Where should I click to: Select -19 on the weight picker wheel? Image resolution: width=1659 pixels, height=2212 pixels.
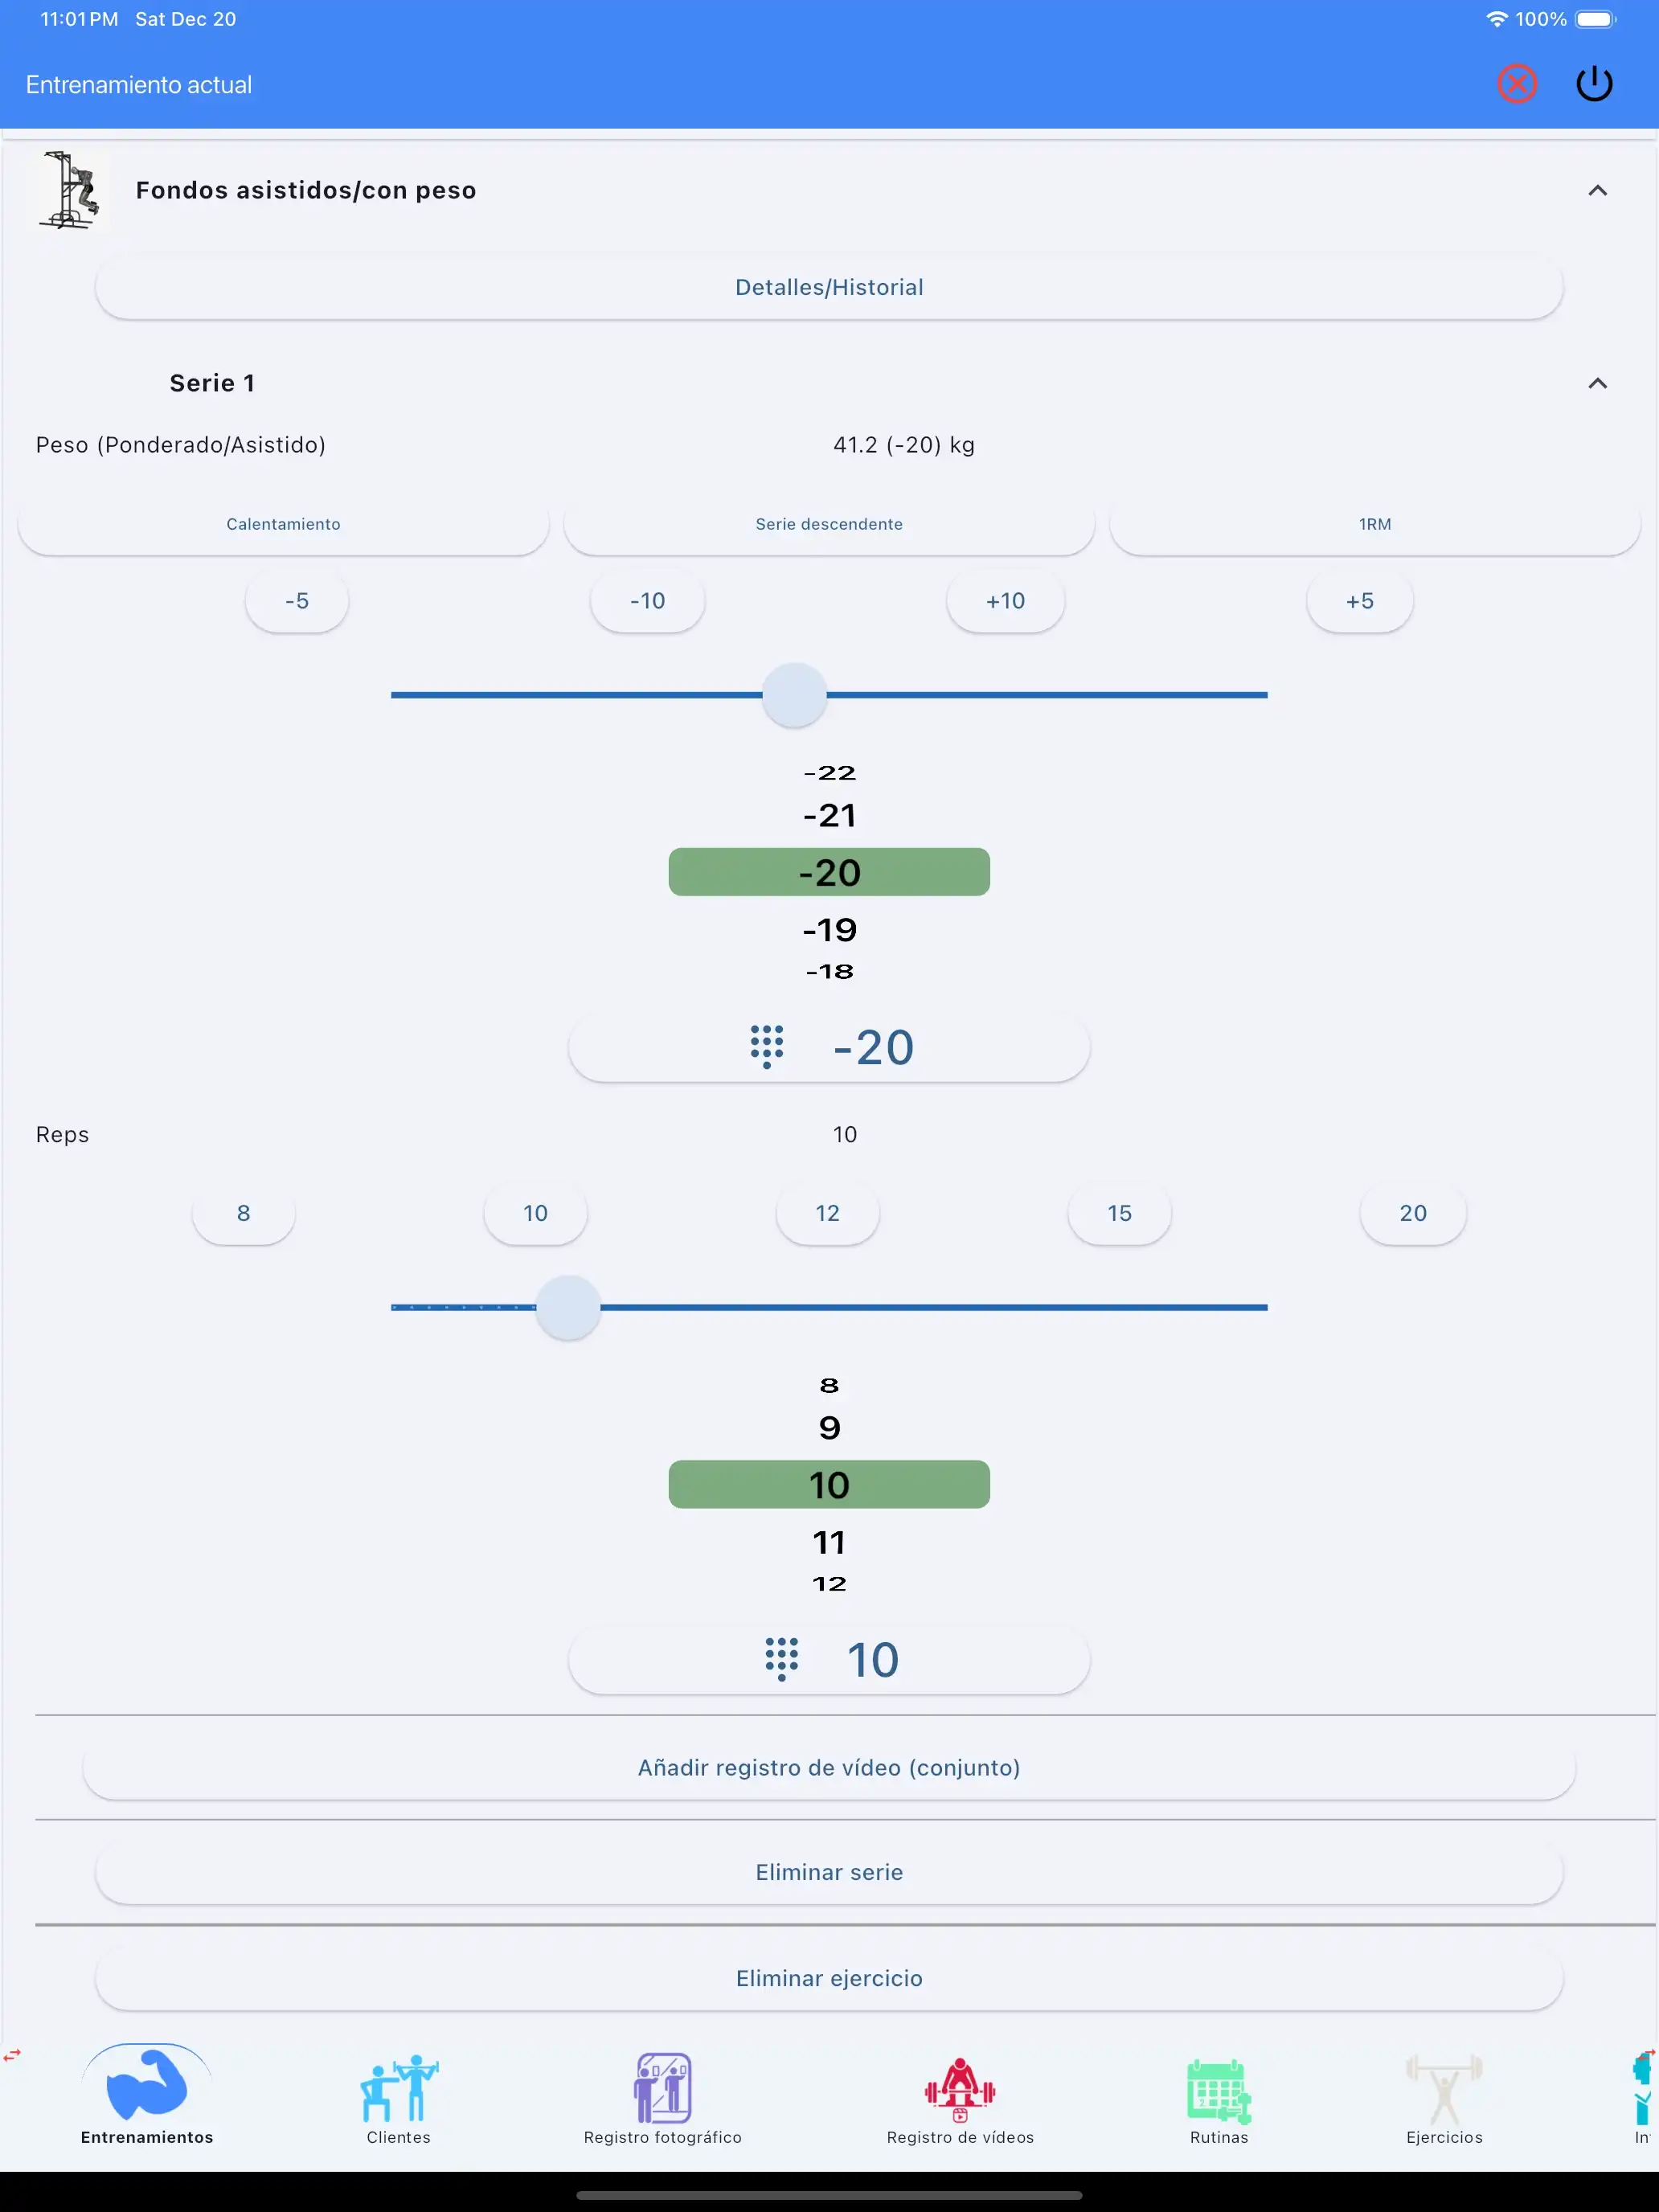coord(829,929)
